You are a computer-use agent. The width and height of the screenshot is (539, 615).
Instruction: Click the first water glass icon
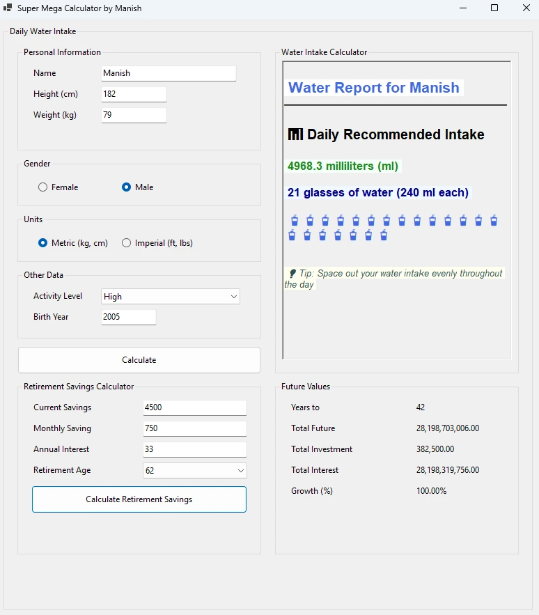[x=295, y=221]
